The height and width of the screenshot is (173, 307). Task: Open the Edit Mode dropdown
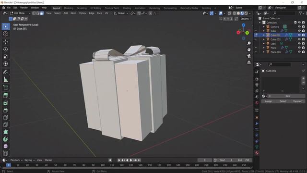pyautogui.click(x=20, y=13)
